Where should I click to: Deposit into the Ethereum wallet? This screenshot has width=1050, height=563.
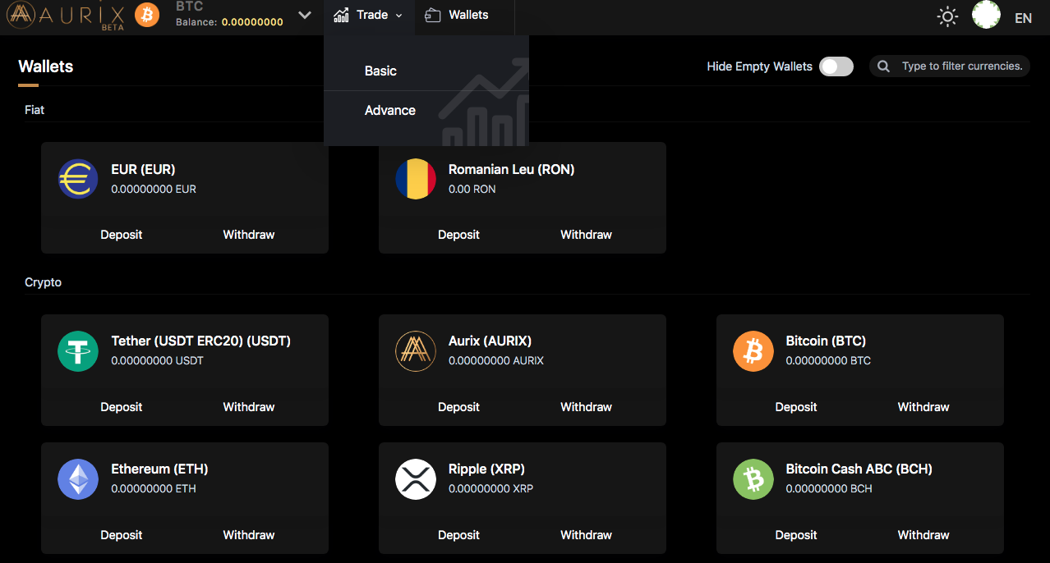[122, 535]
